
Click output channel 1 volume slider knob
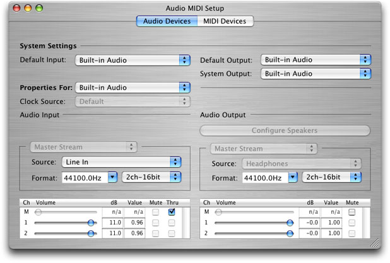pyautogui.click(x=290, y=223)
